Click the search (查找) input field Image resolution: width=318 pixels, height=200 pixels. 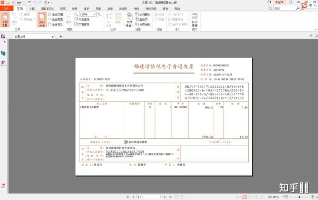(285, 8)
